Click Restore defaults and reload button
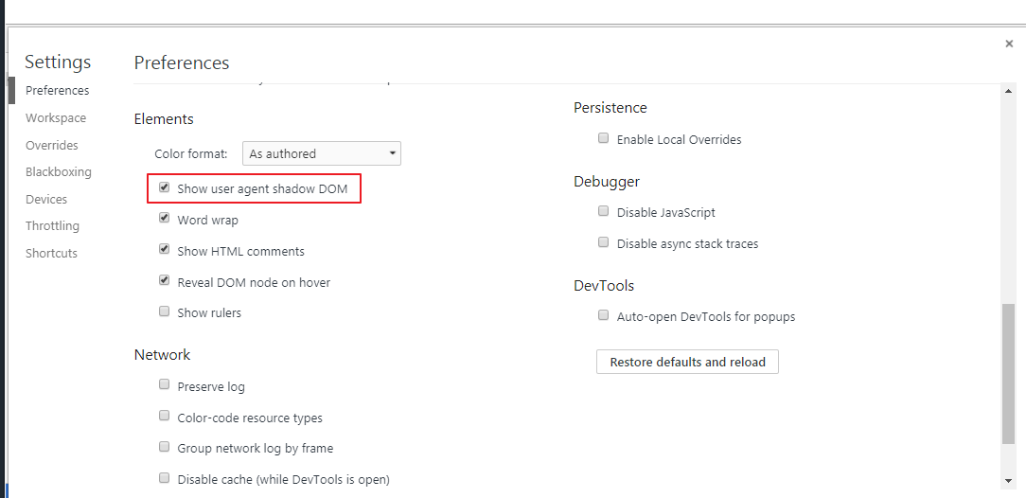Screen dimensions: 1026x498 (687, 362)
